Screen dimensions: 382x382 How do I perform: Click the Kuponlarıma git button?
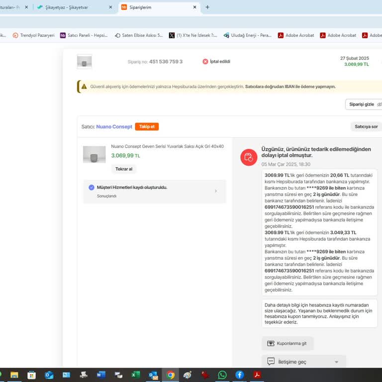[x=287, y=344]
